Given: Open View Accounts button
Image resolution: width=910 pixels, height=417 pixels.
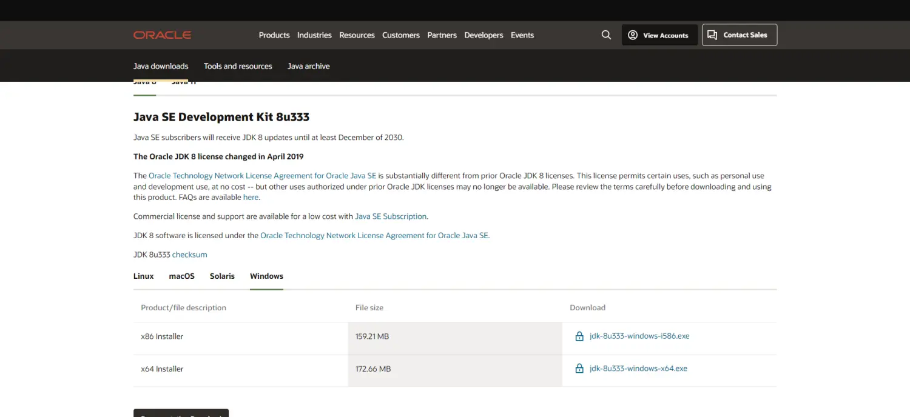Looking at the screenshot, I should click(658, 35).
